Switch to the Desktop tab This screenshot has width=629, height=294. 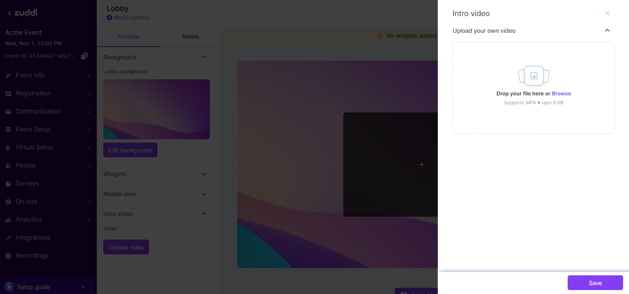[x=129, y=37]
